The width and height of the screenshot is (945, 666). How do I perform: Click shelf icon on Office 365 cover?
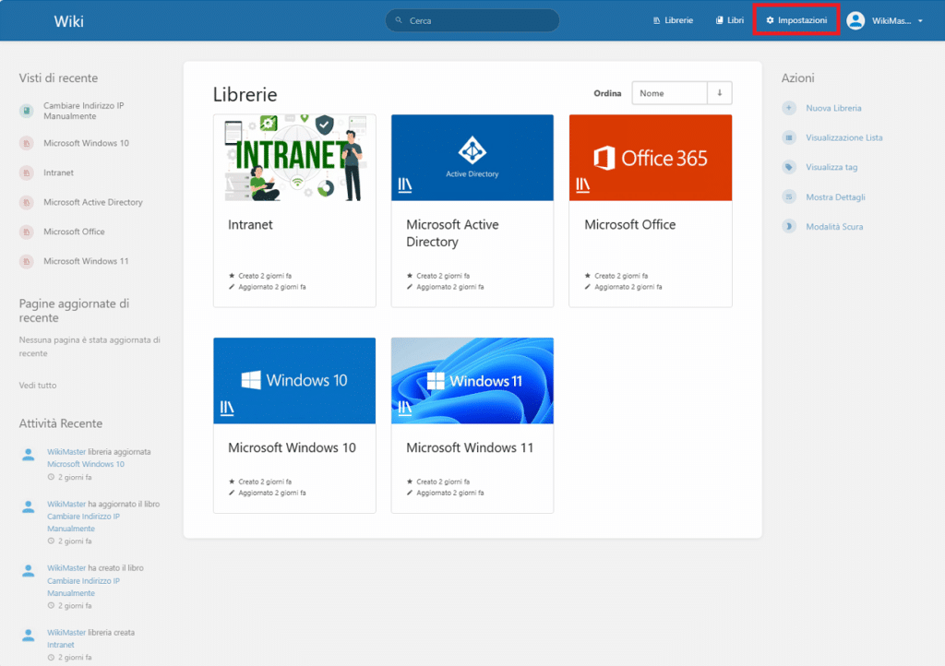pos(583,184)
